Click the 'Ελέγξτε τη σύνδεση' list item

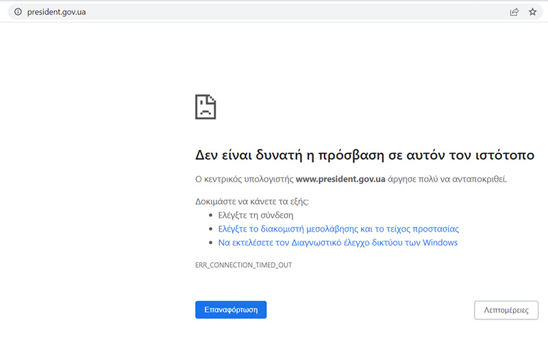click(x=251, y=215)
